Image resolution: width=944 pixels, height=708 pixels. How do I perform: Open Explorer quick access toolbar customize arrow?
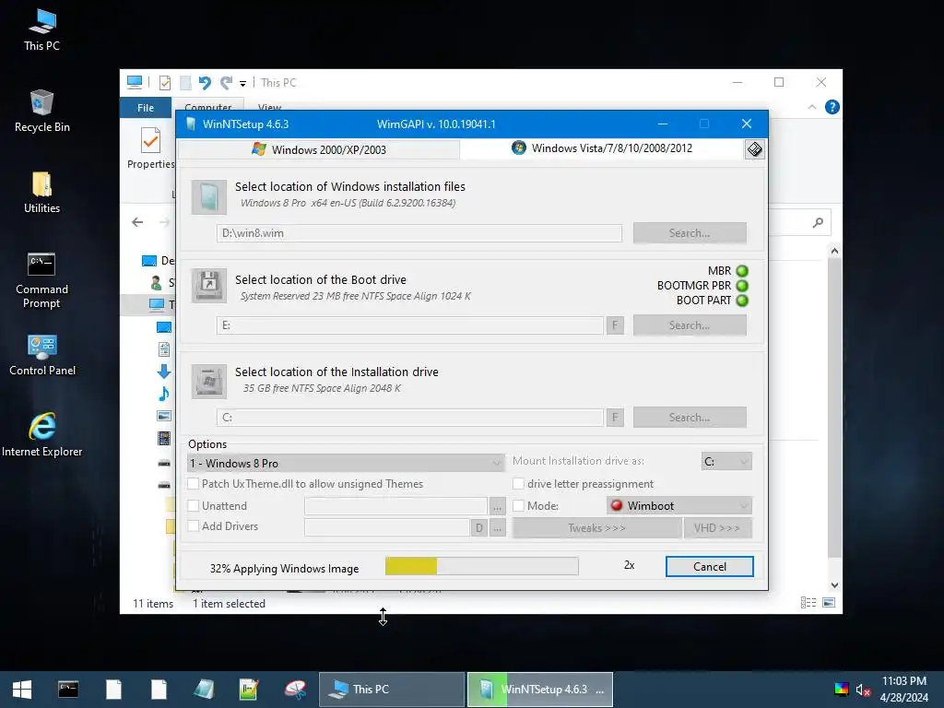242,83
